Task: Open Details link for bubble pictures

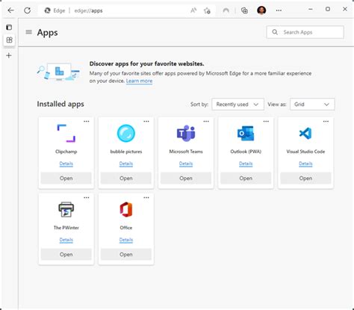Action: pyautogui.click(x=126, y=164)
